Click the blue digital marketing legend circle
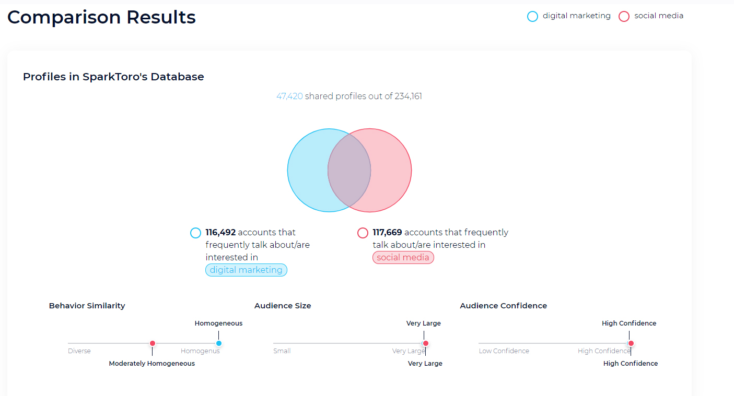Screen dimensions: 734x396 click(532, 16)
